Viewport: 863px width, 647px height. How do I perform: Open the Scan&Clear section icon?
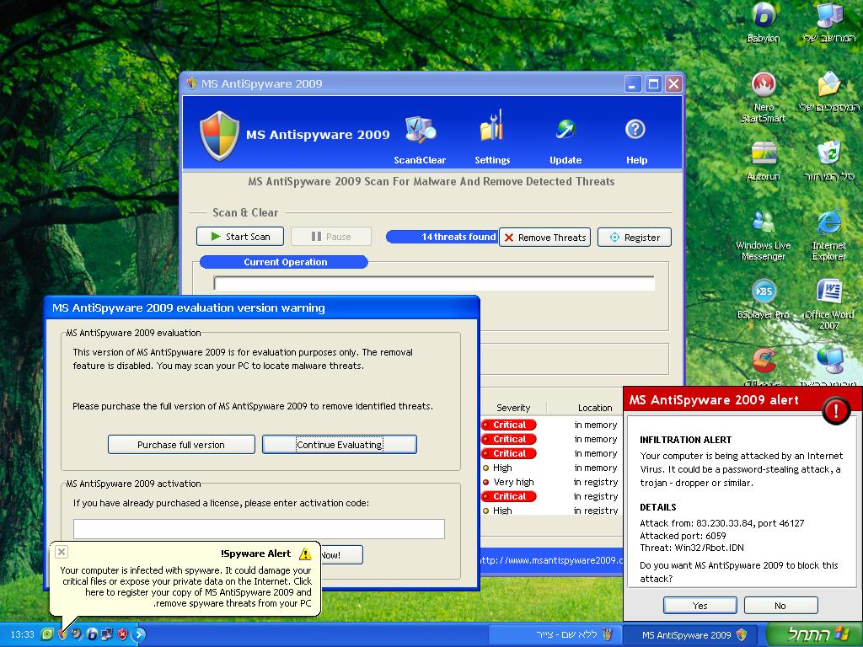[x=421, y=130]
